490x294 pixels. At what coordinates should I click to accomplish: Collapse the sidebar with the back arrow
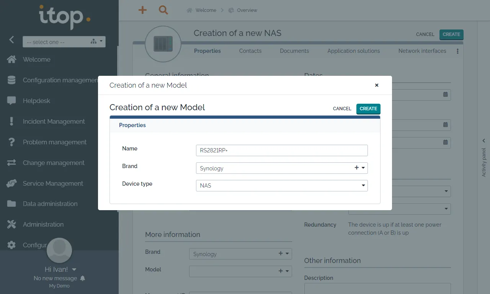click(x=11, y=39)
